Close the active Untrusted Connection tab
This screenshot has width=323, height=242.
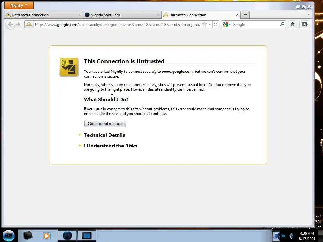pyautogui.click(x=237, y=15)
